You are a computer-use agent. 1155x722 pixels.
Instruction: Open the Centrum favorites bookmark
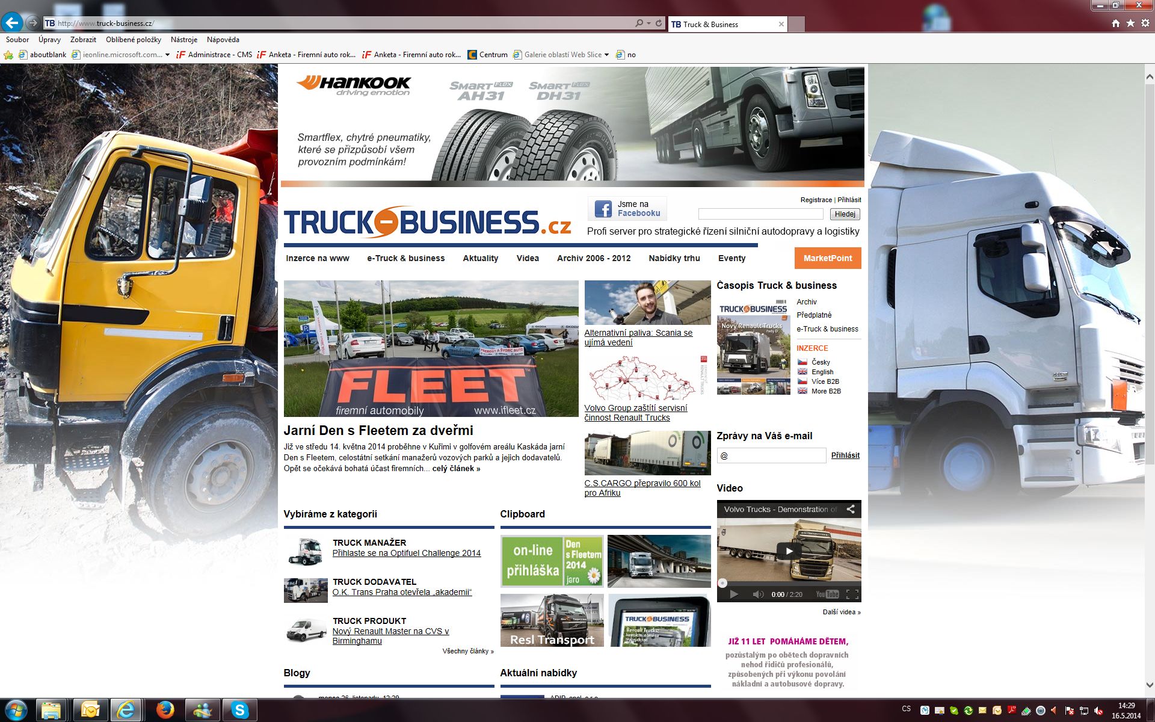(x=487, y=55)
